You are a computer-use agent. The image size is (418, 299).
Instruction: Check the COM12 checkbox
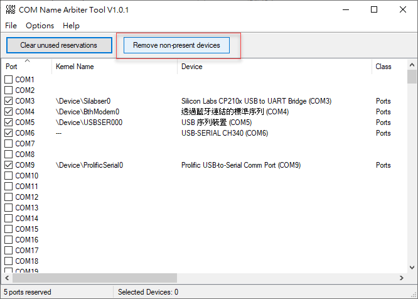click(x=9, y=197)
